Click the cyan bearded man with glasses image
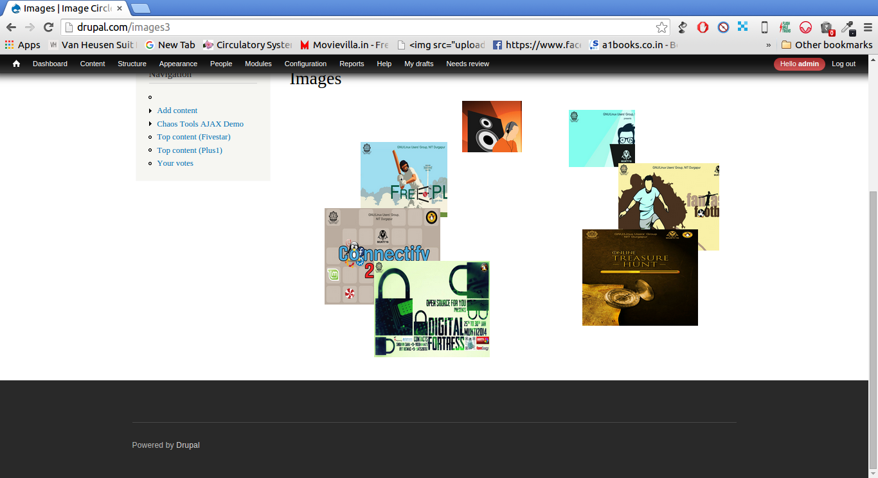This screenshot has width=878, height=478. (x=602, y=138)
